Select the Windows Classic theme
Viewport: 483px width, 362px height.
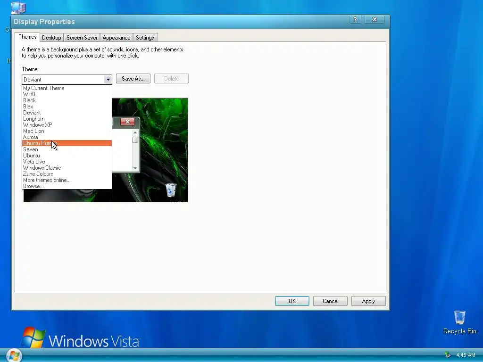(67, 168)
